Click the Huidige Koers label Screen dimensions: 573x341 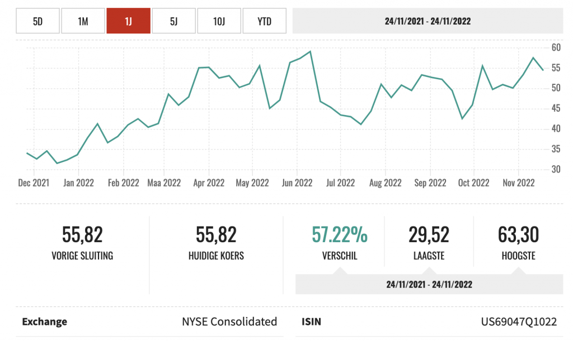[x=216, y=256]
